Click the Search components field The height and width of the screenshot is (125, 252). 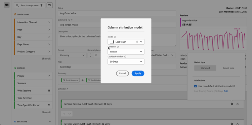[x=30, y=5]
